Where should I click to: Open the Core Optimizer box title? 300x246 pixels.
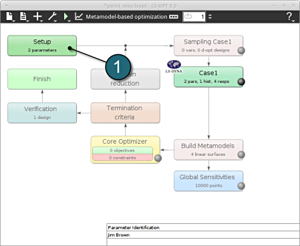(125, 142)
